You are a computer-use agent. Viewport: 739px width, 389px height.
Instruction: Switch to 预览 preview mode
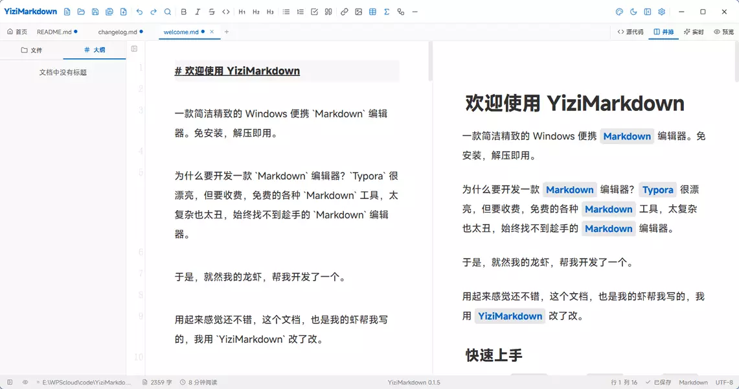(723, 32)
